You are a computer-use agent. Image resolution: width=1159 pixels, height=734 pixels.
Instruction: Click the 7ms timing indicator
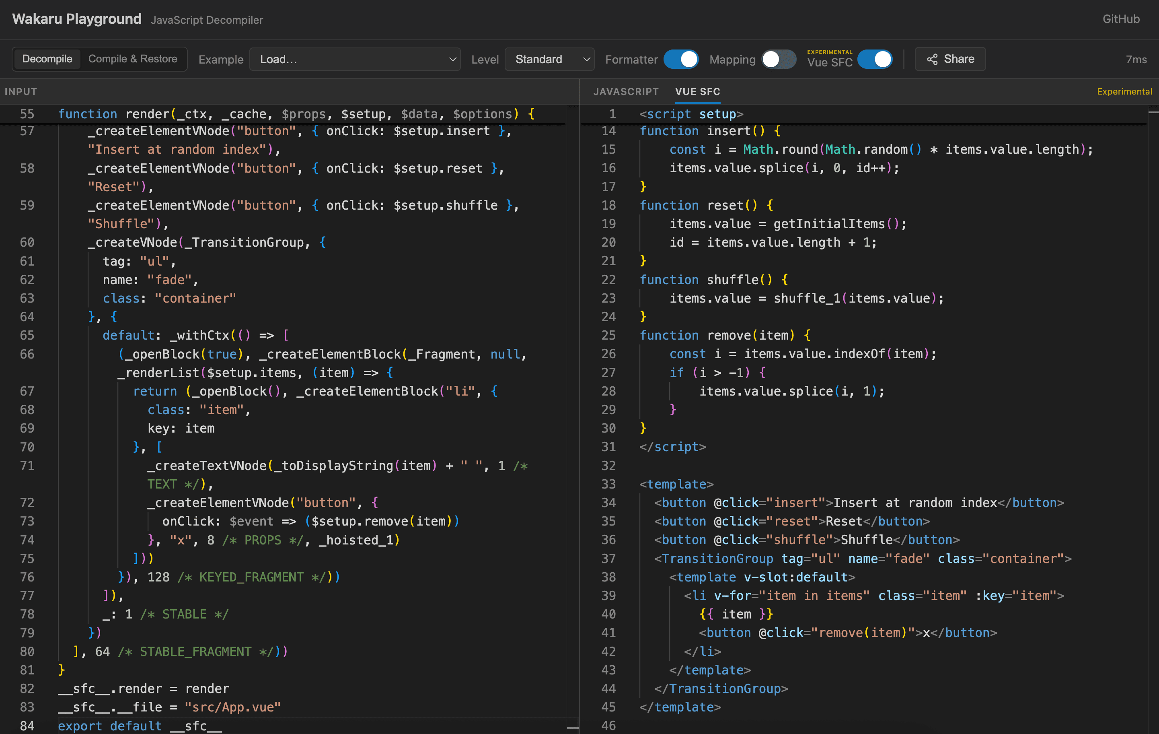(x=1136, y=59)
